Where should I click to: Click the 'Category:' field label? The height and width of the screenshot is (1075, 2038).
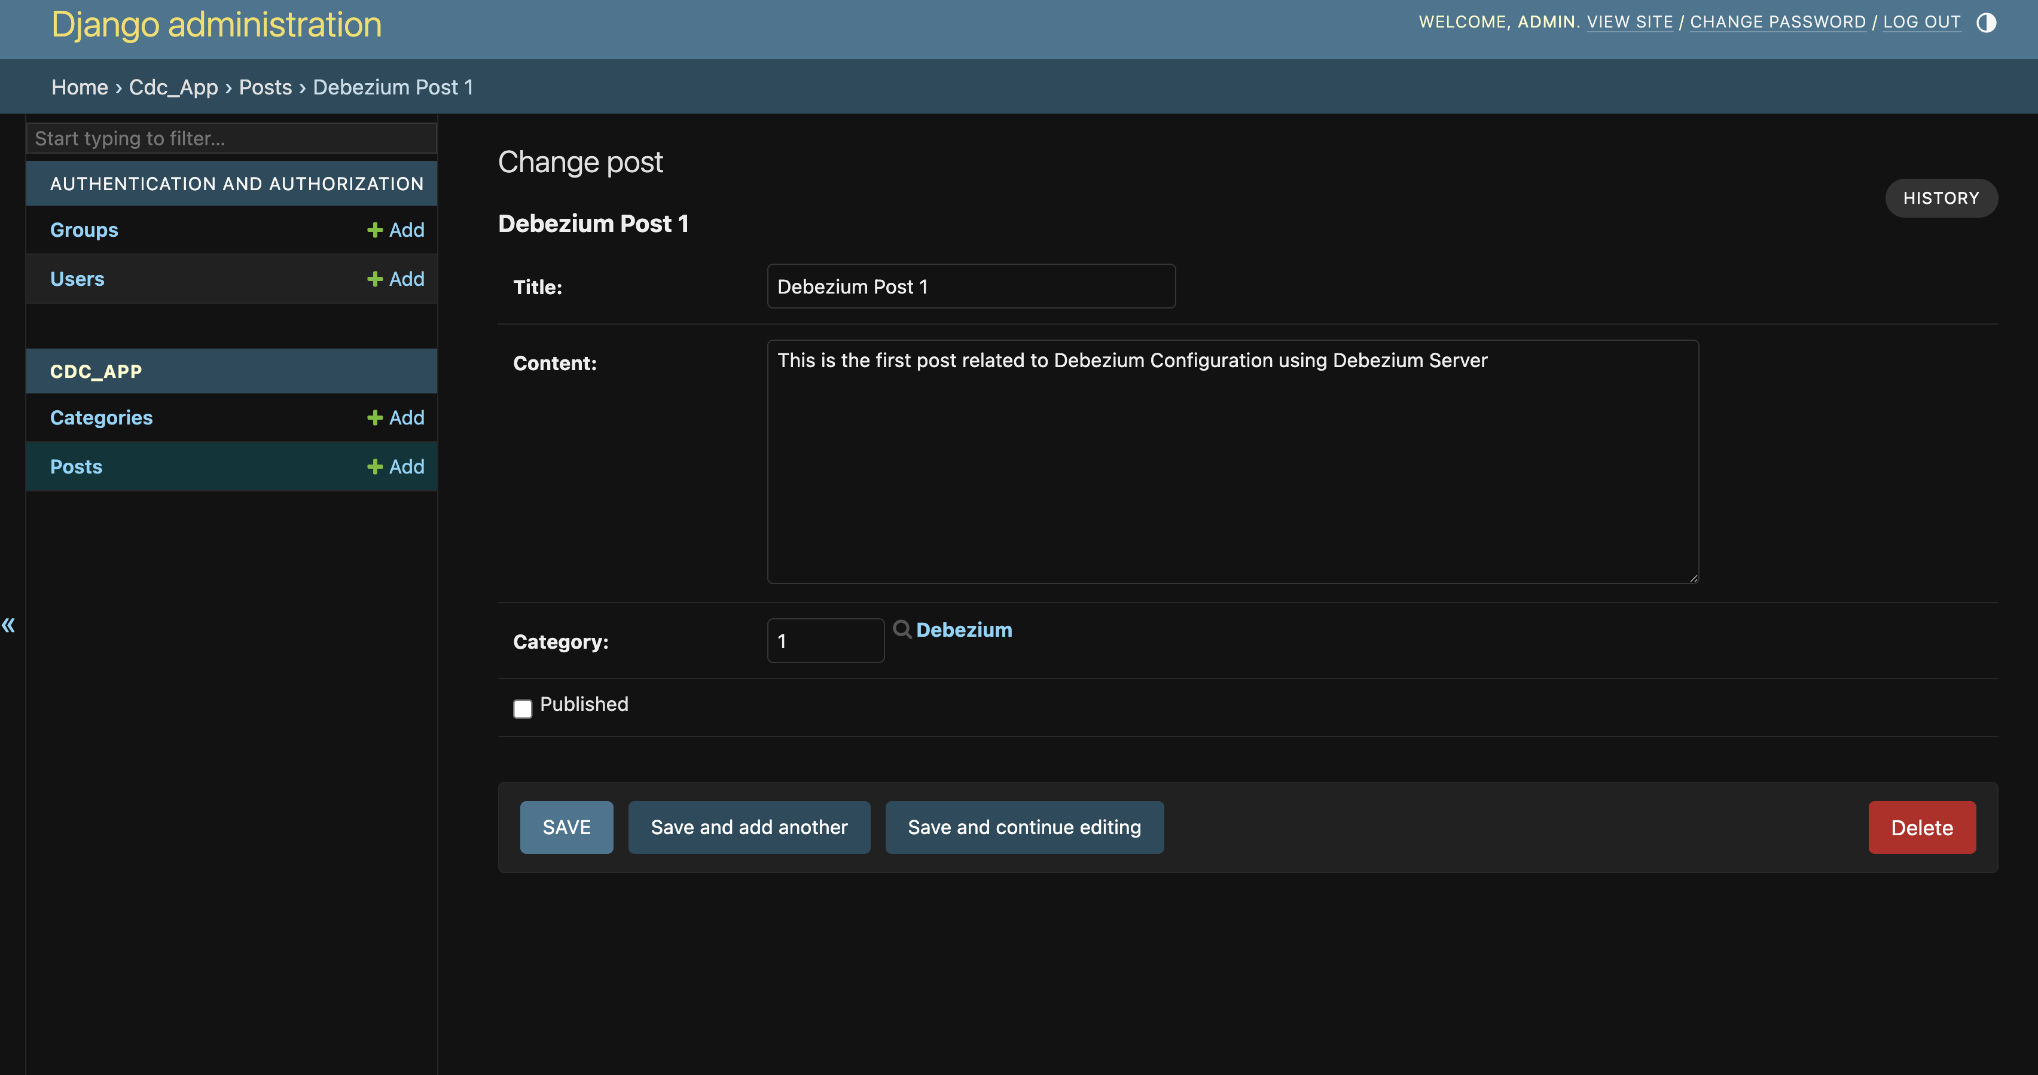tap(560, 642)
